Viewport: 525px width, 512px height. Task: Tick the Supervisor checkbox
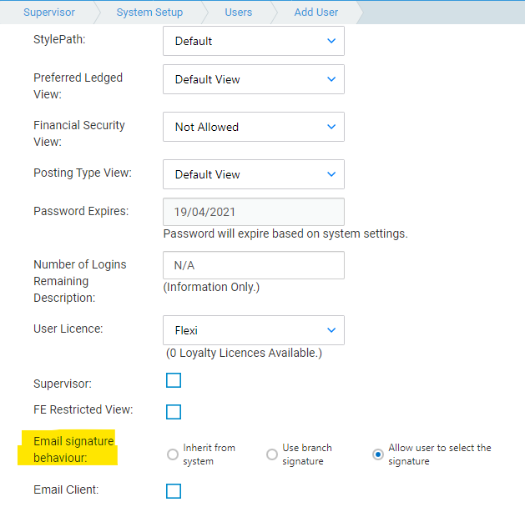tap(174, 380)
